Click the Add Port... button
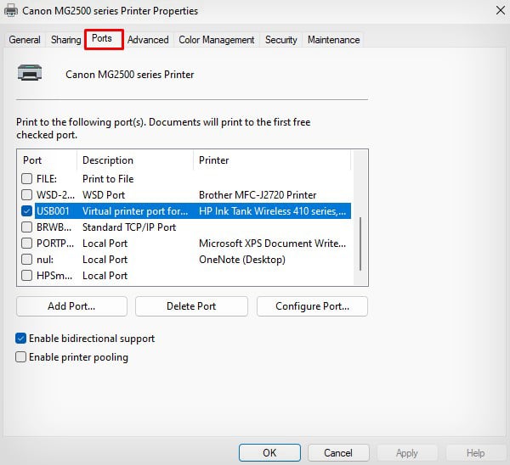The height and width of the screenshot is (465, 510). tap(71, 306)
